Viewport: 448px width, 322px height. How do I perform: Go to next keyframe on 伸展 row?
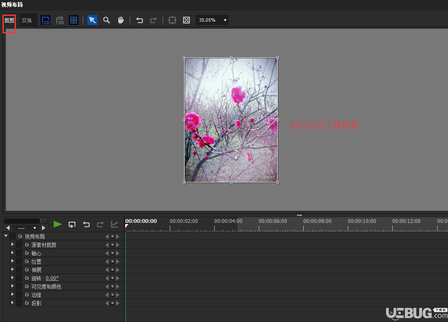[x=117, y=270]
